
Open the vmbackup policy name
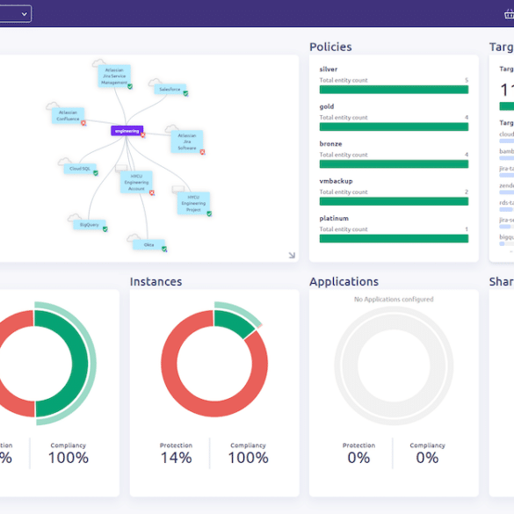[x=336, y=181]
